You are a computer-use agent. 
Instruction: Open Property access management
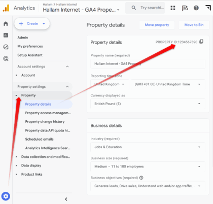click(48, 113)
